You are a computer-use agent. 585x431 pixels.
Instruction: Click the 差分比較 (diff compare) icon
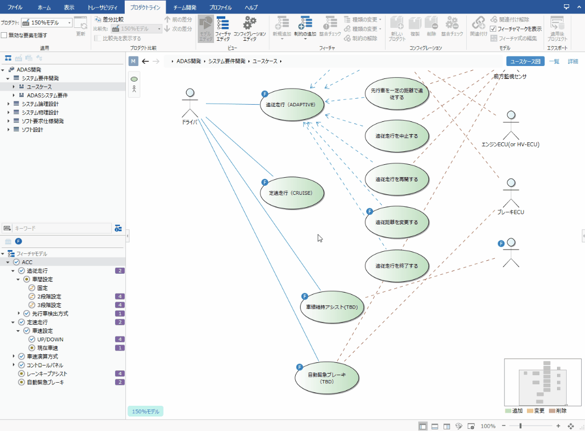(x=98, y=19)
